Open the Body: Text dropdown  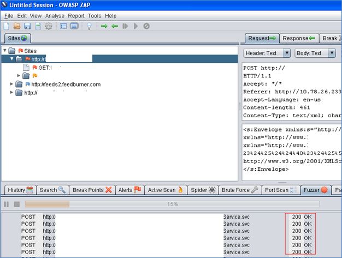tap(315, 53)
